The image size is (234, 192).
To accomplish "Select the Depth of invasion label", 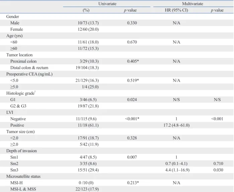I will pyautogui.click(x=21, y=151).
